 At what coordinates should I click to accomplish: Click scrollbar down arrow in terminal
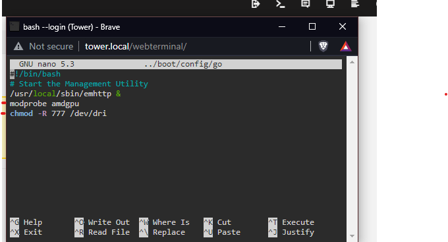(352, 236)
